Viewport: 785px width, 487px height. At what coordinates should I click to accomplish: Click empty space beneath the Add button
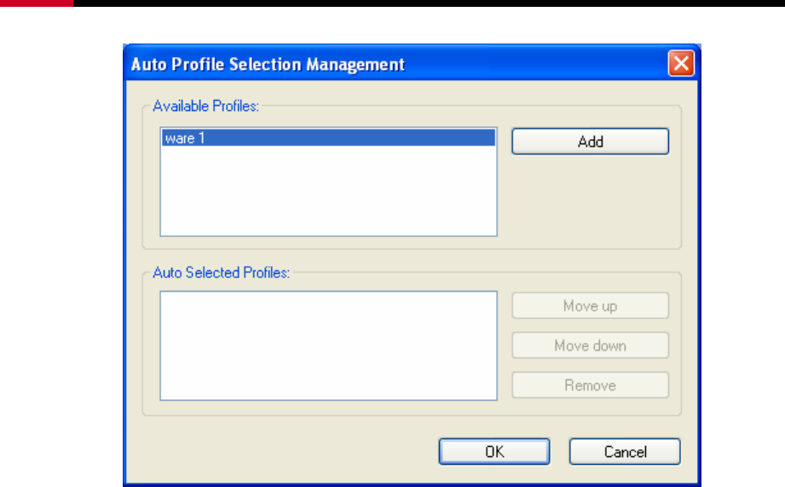[591, 200]
